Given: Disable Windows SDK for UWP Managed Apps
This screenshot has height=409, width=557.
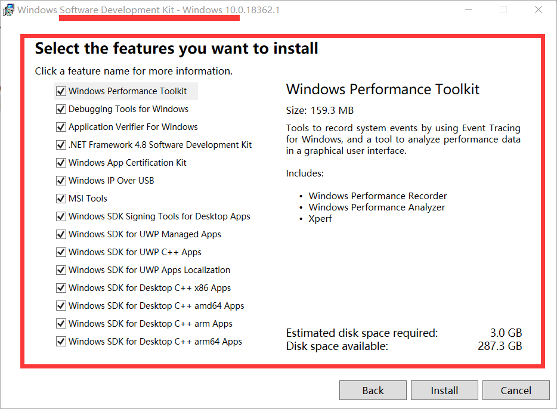Looking at the screenshot, I should click(x=60, y=234).
